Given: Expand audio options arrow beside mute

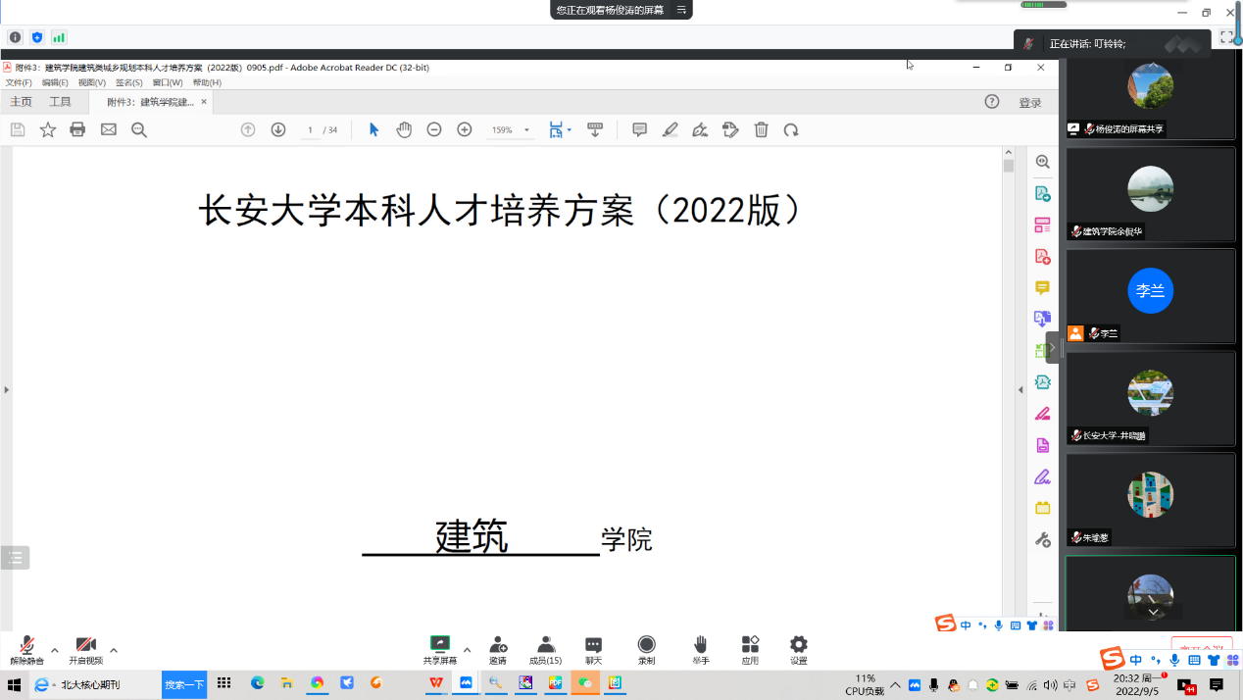Looking at the screenshot, I should (54, 650).
